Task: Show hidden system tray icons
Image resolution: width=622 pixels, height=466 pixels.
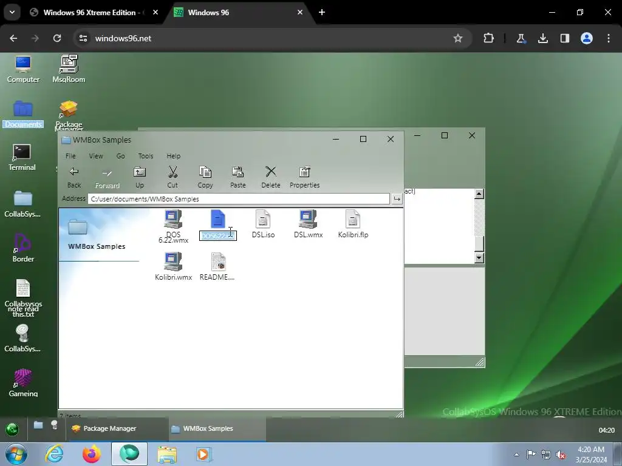Action: tap(516, 454)
